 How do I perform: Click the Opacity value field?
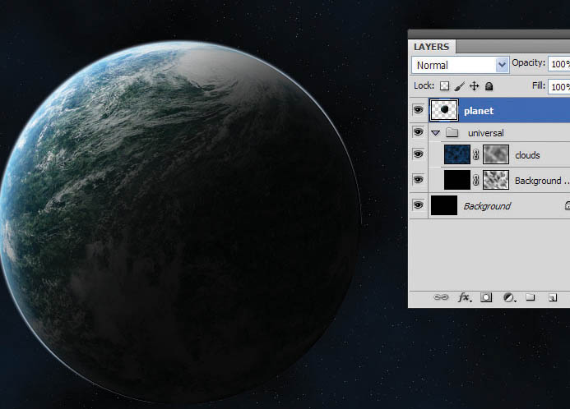point(560,64)
